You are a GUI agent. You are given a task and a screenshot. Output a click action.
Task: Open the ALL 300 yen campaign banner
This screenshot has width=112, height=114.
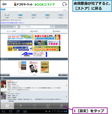pyautogui.click(x=20, y=37)
